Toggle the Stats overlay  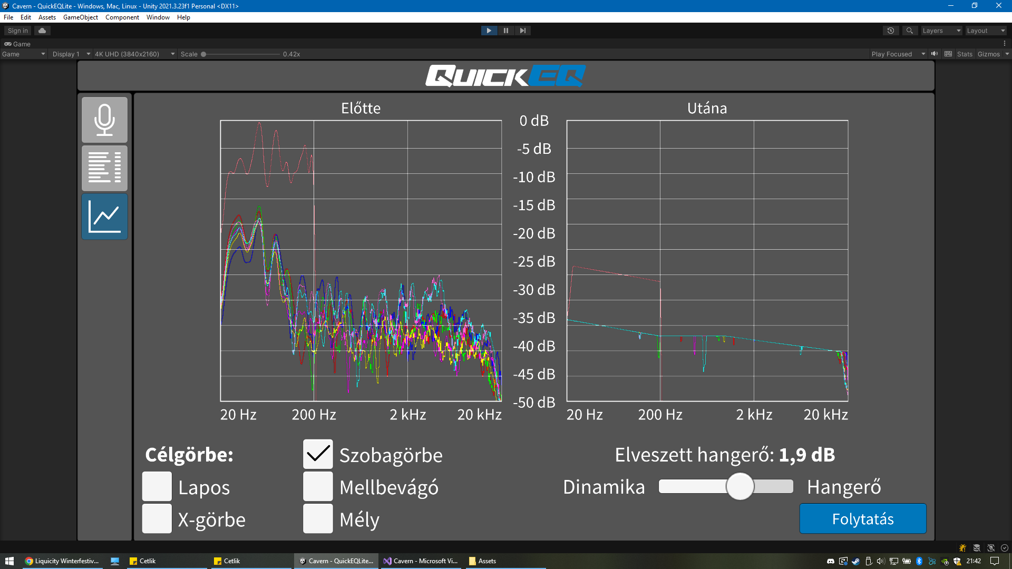[x=965, y=54]
